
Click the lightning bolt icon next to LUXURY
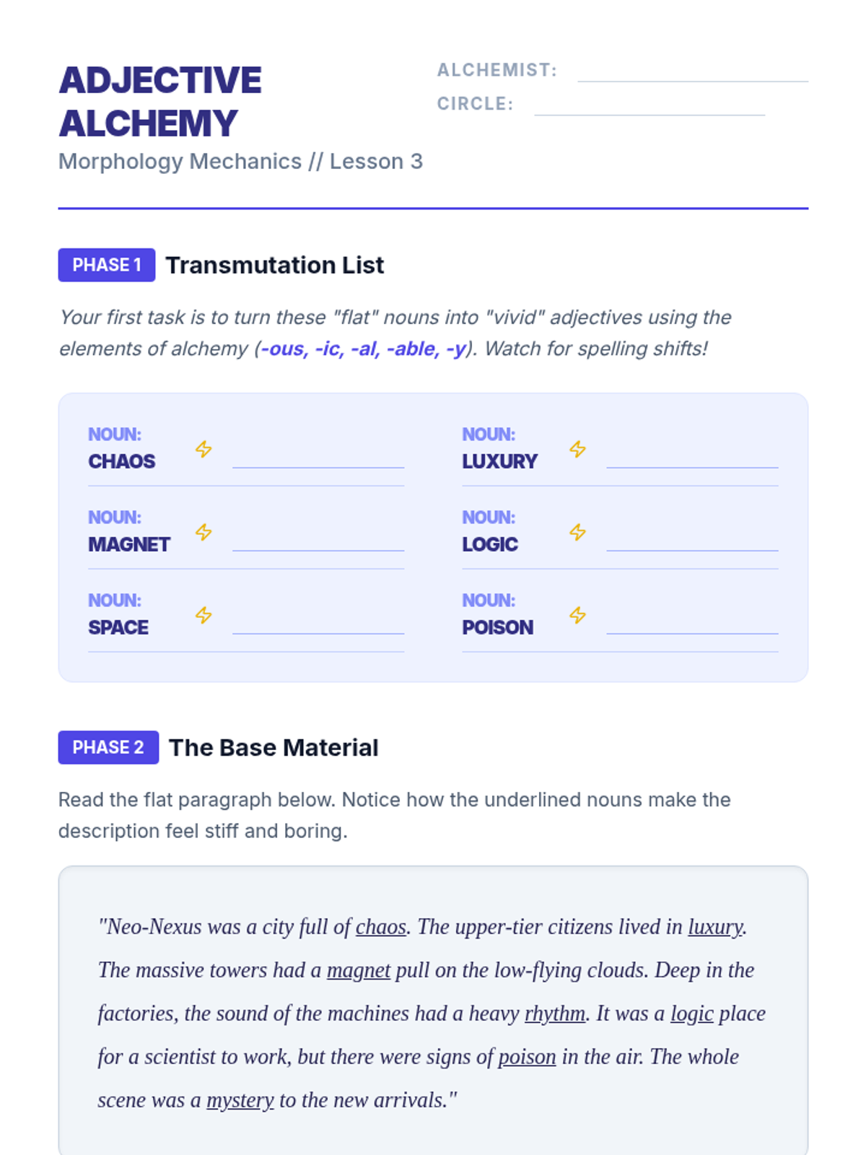(577, 449)
